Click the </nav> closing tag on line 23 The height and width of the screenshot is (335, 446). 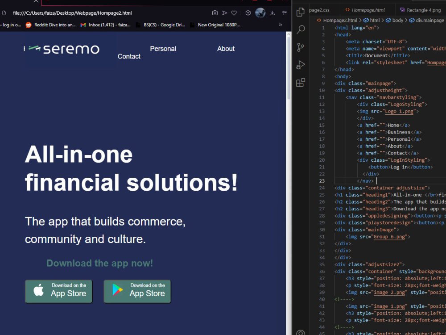tap(365, 181)
